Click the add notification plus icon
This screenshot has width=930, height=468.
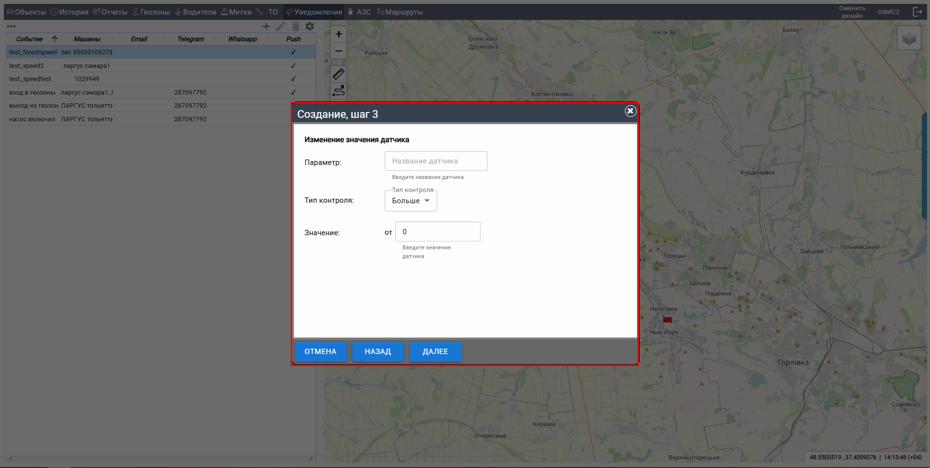[266, 27]
